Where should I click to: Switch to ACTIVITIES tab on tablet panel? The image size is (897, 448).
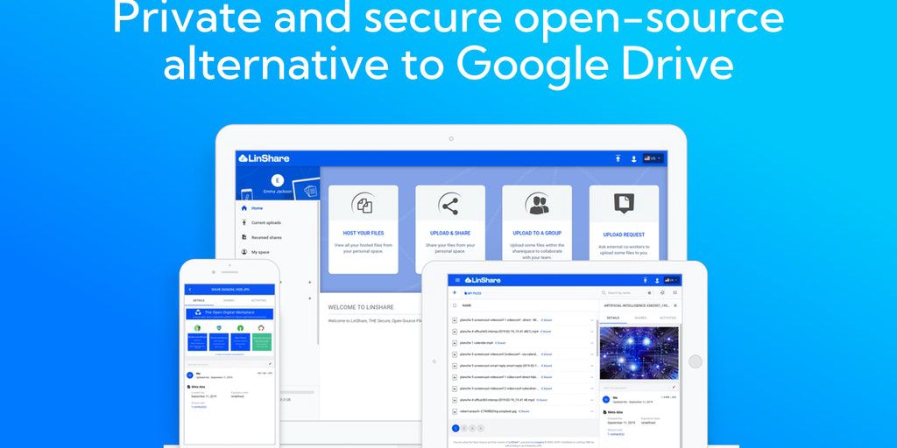[667, 318]
